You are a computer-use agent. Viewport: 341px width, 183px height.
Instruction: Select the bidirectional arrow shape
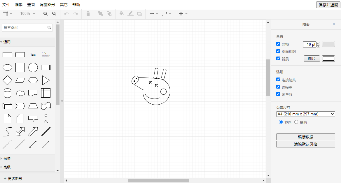coord(20,131)
